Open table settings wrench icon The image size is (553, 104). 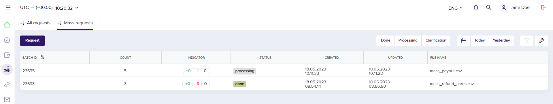(x=541, y=41)
